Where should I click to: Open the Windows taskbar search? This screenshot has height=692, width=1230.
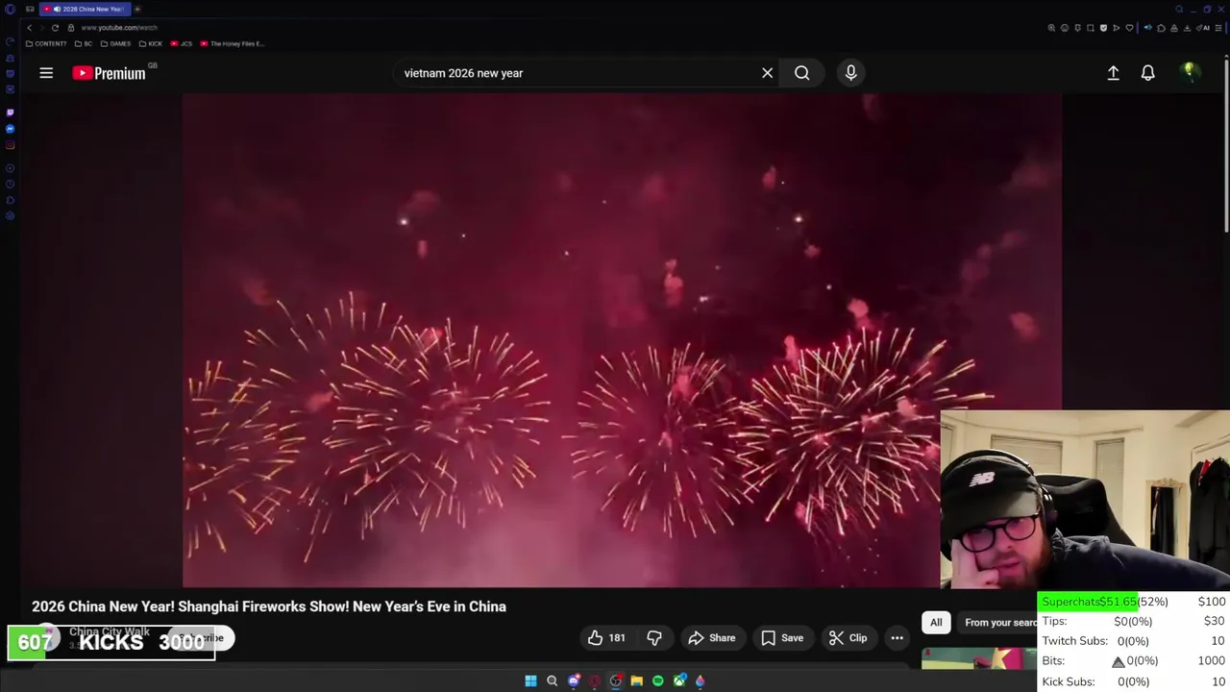click(552, 680)
